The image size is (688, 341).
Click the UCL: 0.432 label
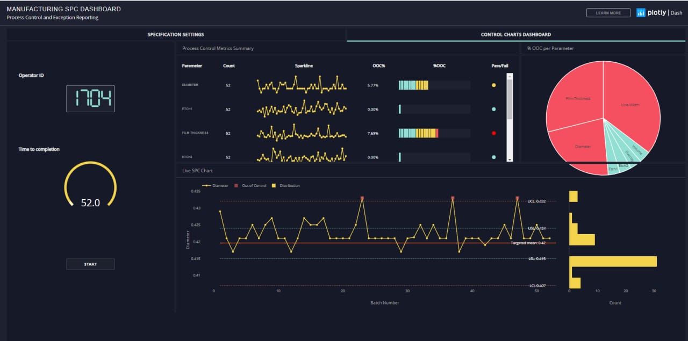[536, 201]
